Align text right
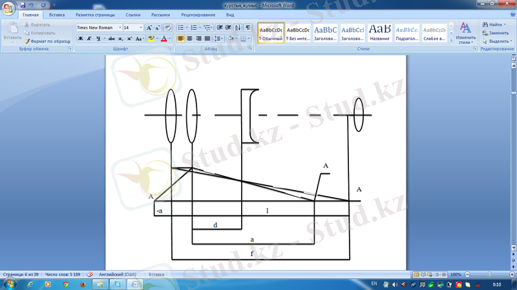 click(198, 39)
